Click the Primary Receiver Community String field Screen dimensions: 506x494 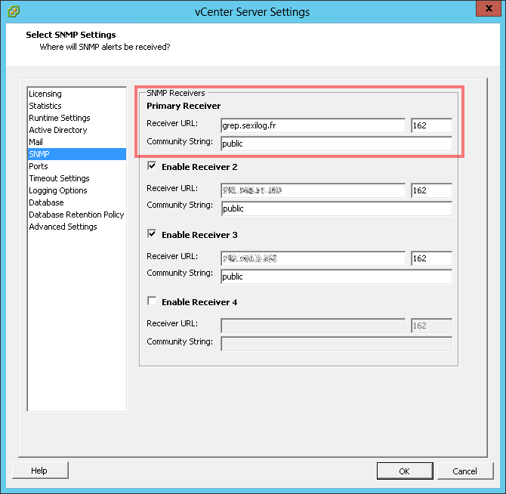(x=337, y=144)
